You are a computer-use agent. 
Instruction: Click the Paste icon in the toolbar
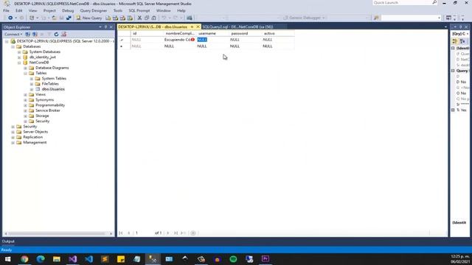point(154,18)
